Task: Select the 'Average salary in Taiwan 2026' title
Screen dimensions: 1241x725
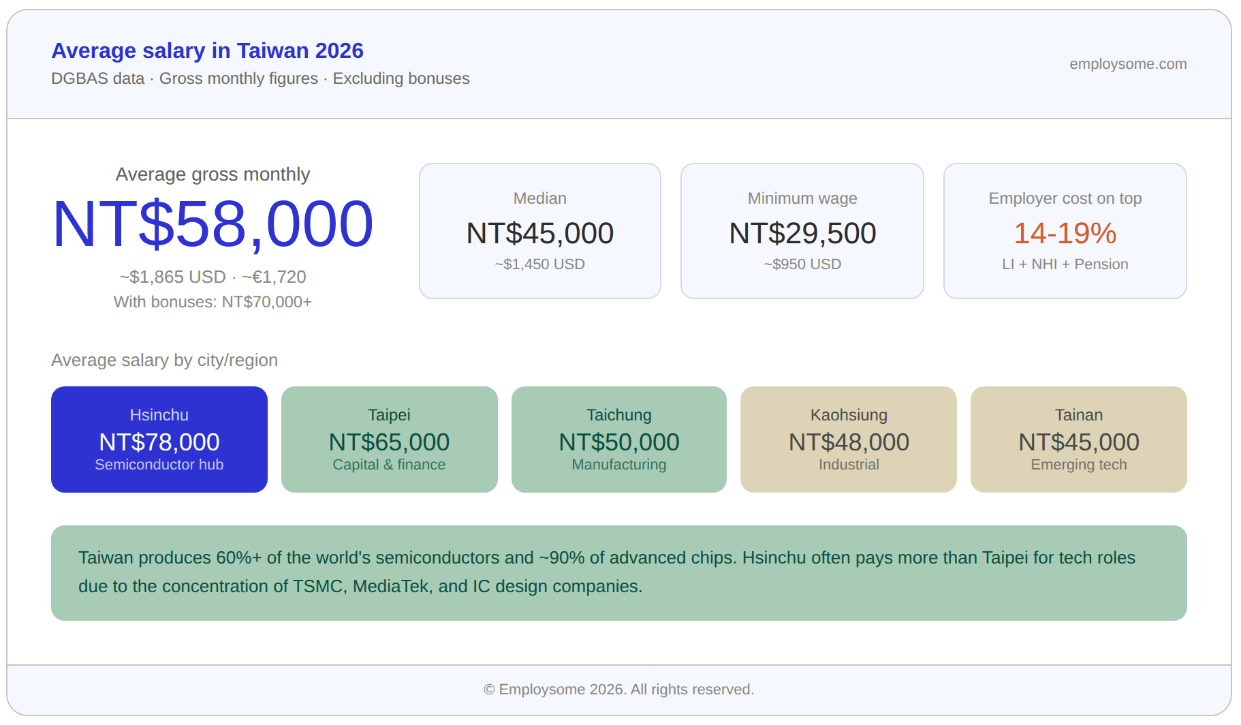Action: pyautogui.click(x=208, y=51)
